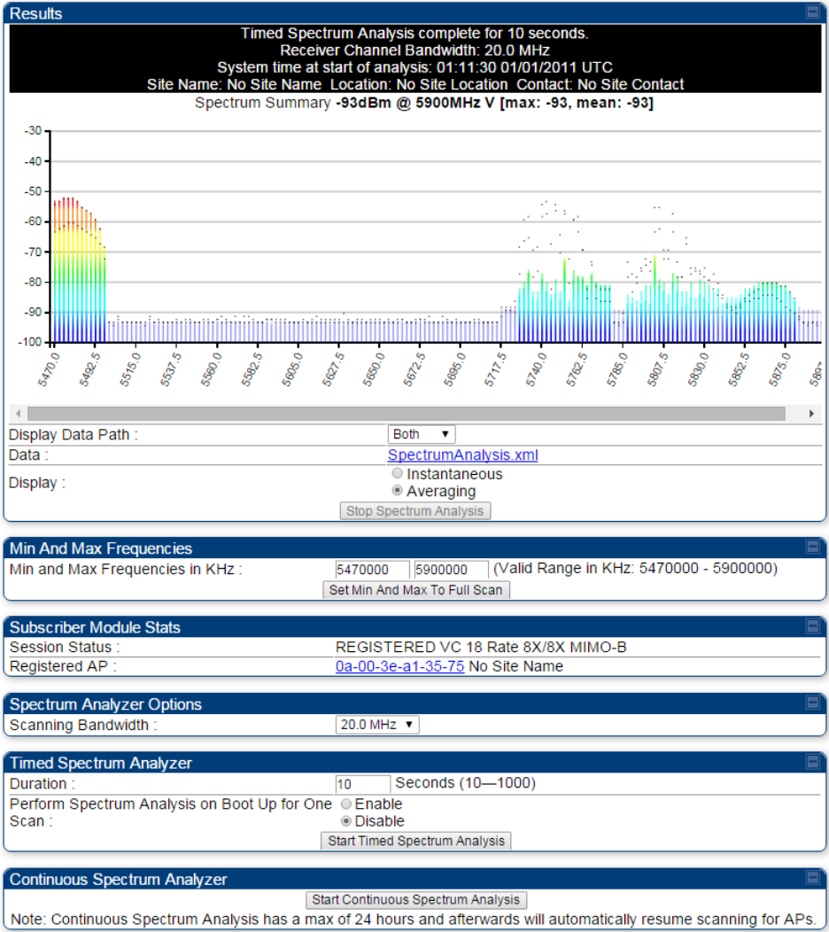829x932 pixels.
Task: Open the SpectrumAnalysis.xml data link
Action: tap(463, 454)
